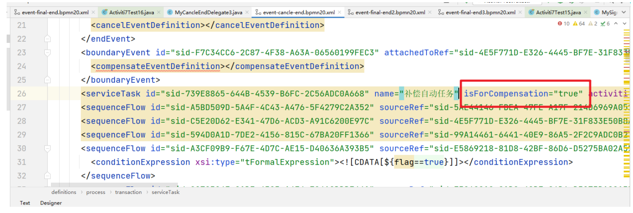Click the warnings indicator showing 64
This screenshot has height=213, width=633.
coord(579,24)
